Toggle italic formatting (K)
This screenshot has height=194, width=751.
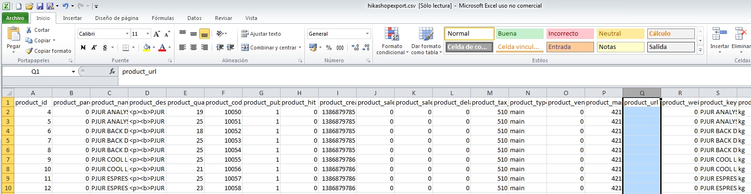(94, 48)
